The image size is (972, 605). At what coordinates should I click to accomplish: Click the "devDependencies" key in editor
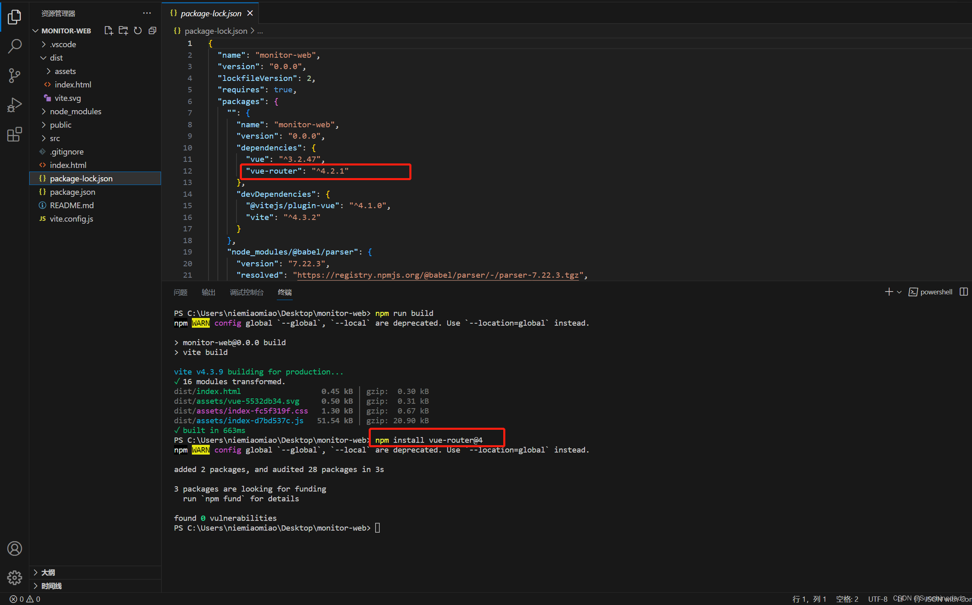pyautogui.click(x=276, y=194)
